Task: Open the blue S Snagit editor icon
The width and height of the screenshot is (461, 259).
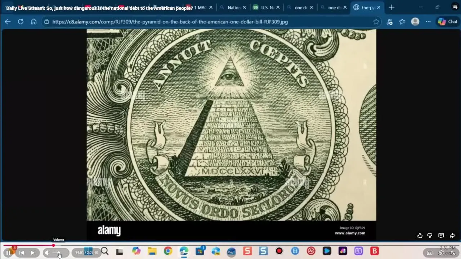Action: coord(263,251)
